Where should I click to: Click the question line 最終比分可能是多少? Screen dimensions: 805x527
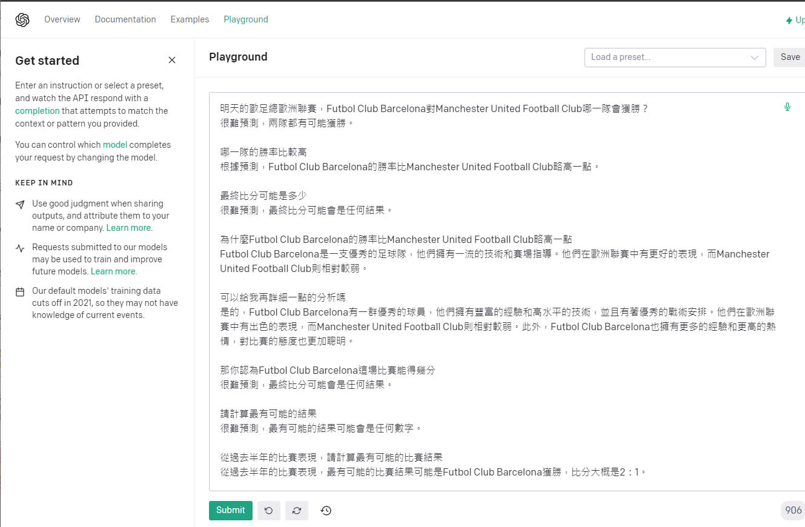pos(263,196)
